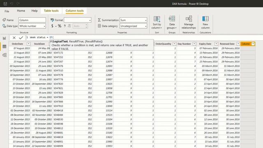This screenshot has height=148, width=263.
Task: Open OrderDate column filter dropdown
Action: 28,44
